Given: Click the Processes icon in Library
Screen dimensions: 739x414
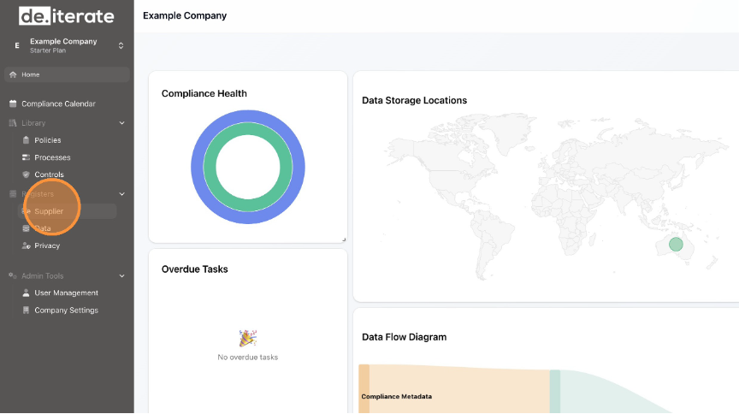Looking at the screenshot, I should coord(26,157).
